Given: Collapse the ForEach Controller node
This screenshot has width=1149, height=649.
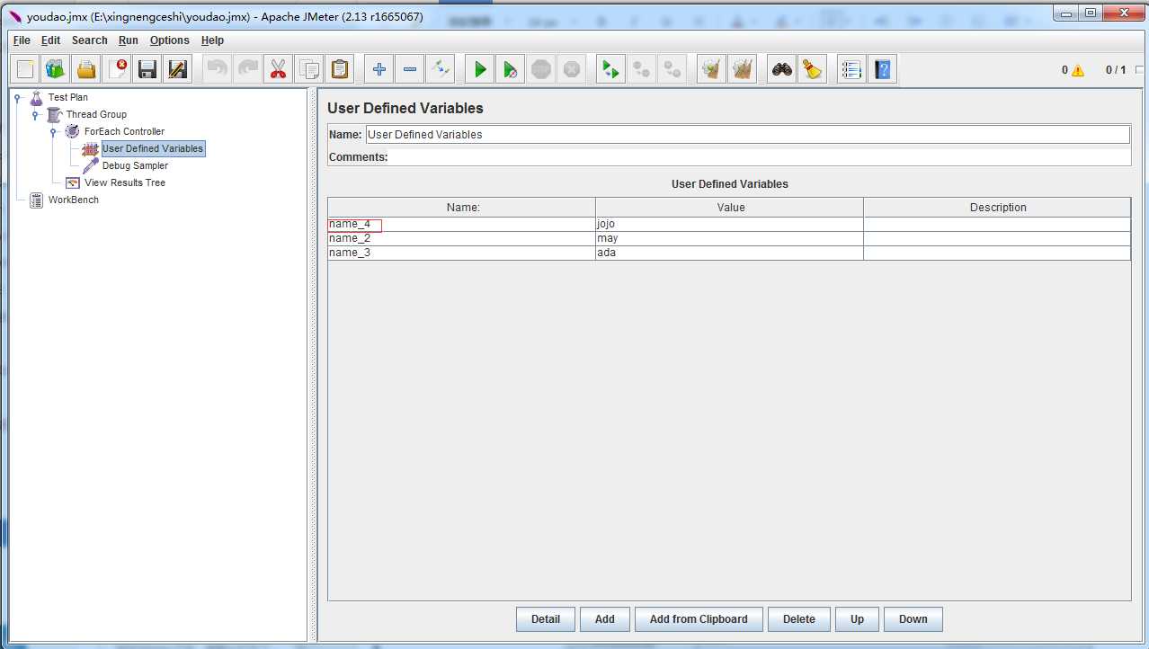Looking at the screenshot, I should click(x=53, y=132).
